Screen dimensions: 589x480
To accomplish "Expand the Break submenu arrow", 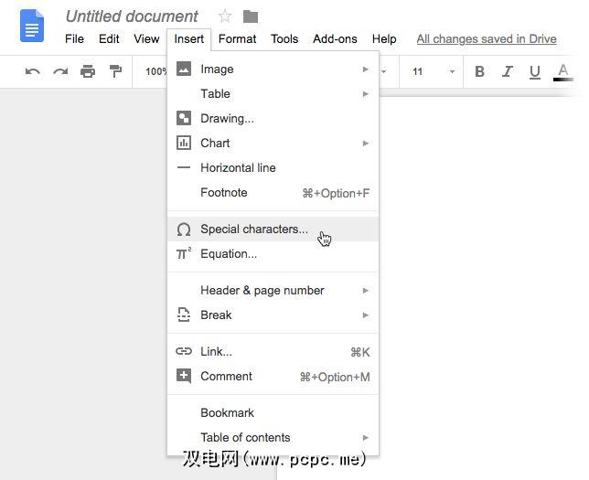I will [x=365, y=315].
